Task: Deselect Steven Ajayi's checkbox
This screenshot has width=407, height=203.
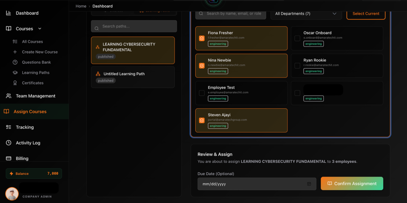Action: 202,120
